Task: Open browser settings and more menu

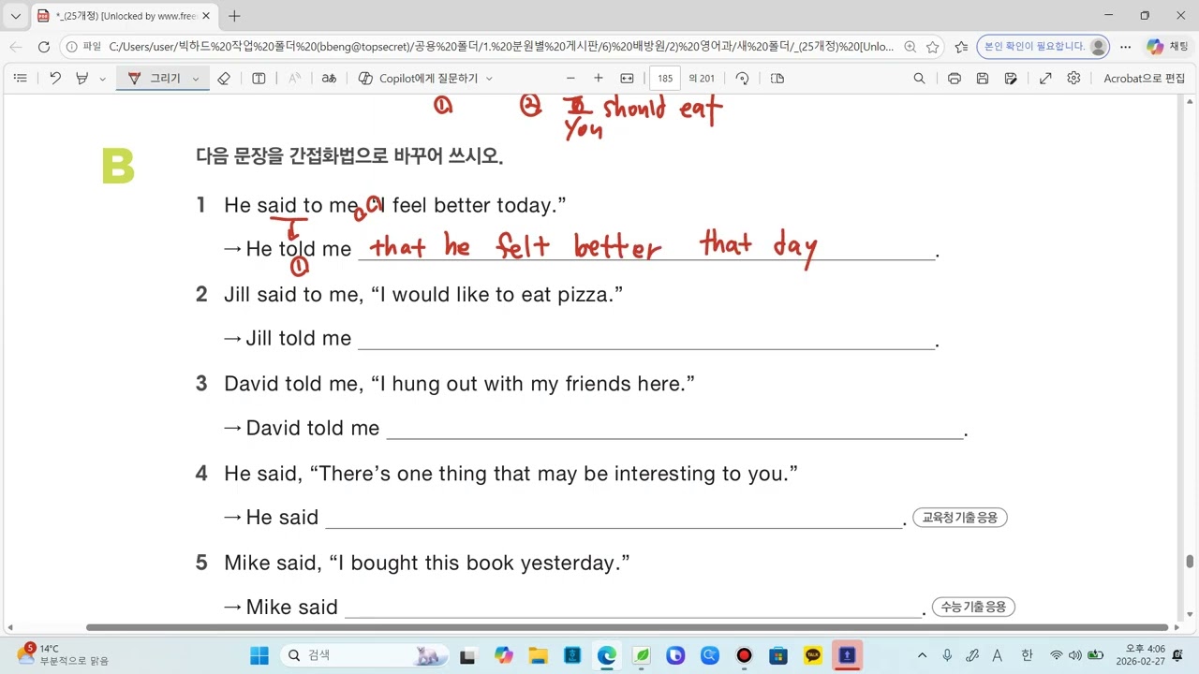Action: point(1126,47)
